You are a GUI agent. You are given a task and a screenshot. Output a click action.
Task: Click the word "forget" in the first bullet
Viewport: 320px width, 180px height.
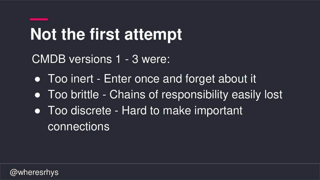200,79
